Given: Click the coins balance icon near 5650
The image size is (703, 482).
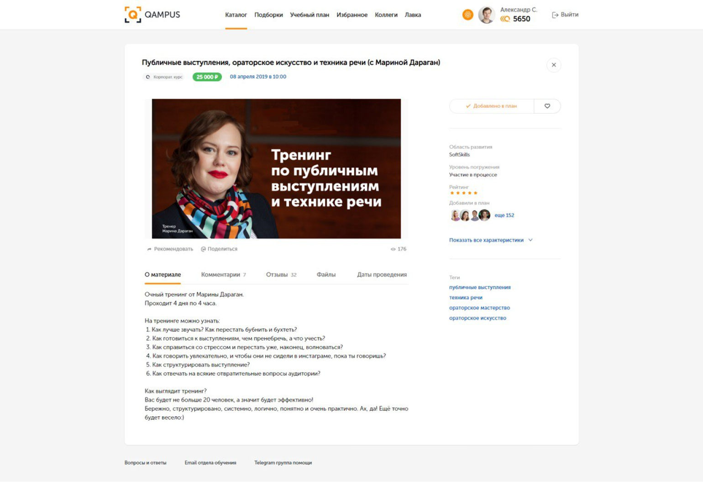Looking at the screenshot, I should click(x=505, y=19).
